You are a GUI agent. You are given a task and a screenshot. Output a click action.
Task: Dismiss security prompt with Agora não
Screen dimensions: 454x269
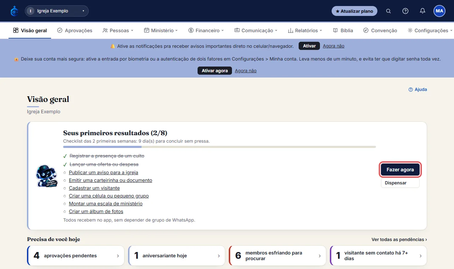point(245,71)
